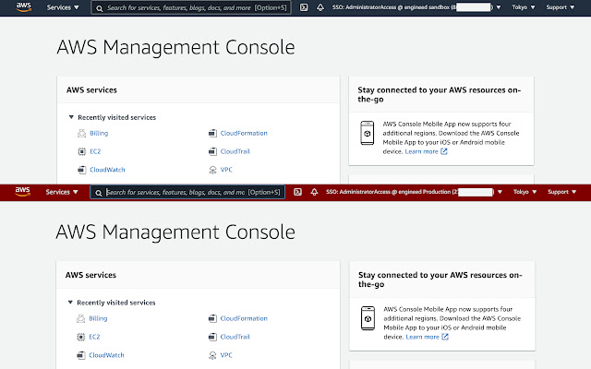The image size is (591, 369).
Task: Click the lower Stay connected to your AWS resources heading
Action: pos(440,280)
